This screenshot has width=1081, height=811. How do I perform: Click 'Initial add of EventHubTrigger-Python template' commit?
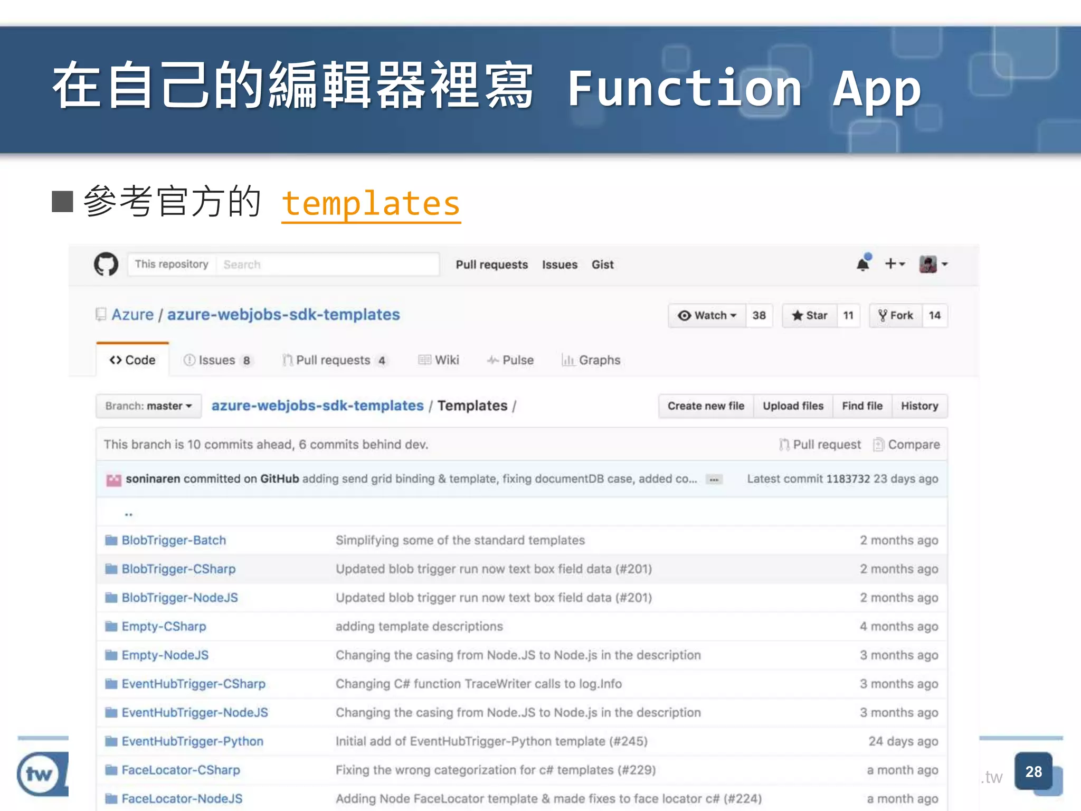tap(491, 741)
